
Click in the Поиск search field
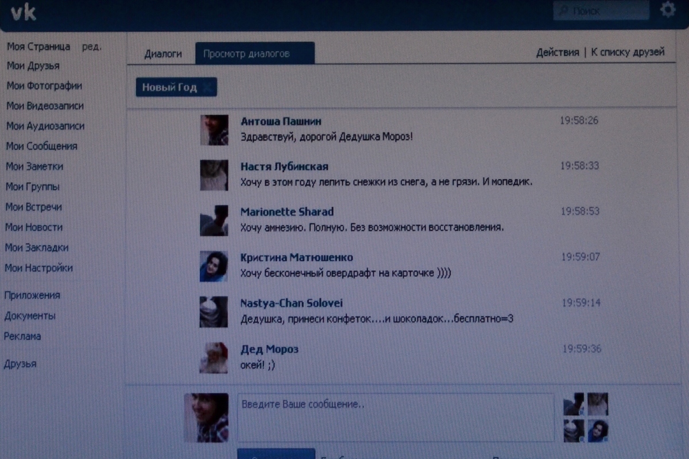pos(604,11)
